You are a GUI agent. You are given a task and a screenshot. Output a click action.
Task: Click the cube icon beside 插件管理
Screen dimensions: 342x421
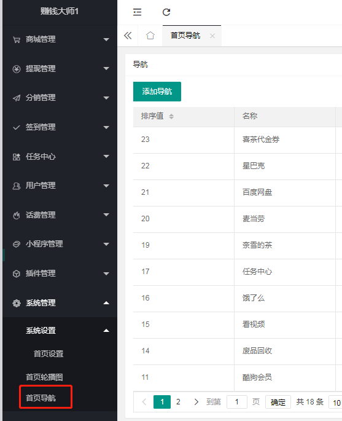(x=17, y=273)
